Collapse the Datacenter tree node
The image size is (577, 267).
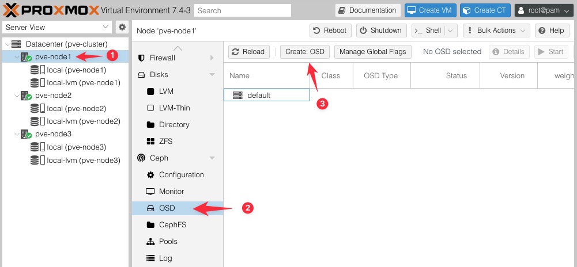coord(7,44)
